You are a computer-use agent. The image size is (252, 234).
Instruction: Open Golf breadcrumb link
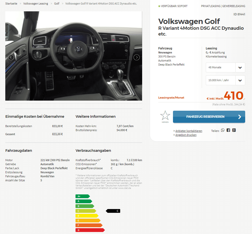(x=57, y=4)
